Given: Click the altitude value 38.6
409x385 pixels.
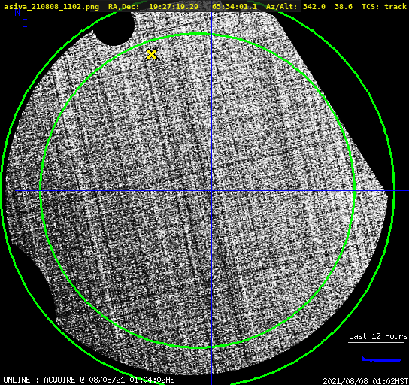Looking at the screenshot, I should tap(344, 7).
